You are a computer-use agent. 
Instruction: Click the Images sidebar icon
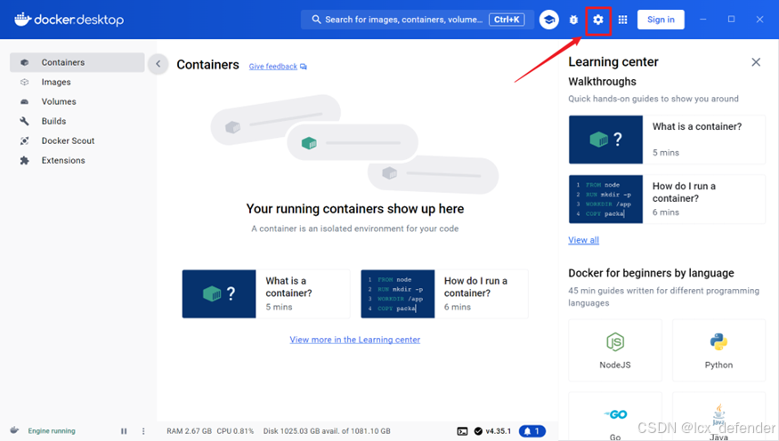[24, 82]
